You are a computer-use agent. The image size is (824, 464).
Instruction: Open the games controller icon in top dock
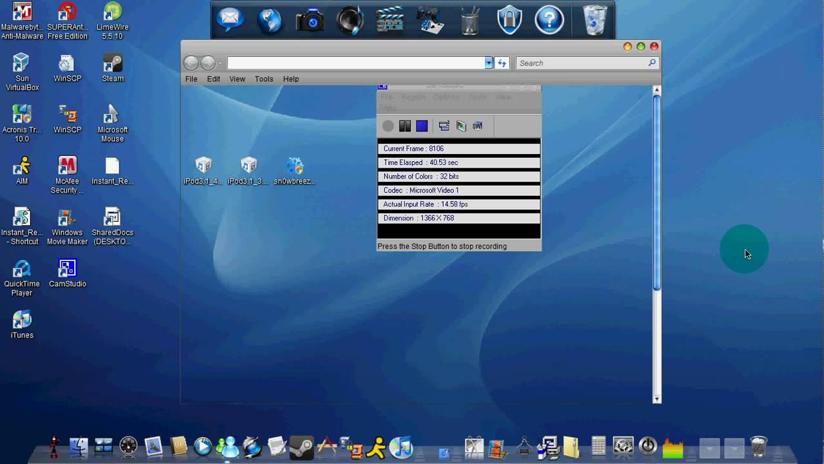[x=430, y=20]
